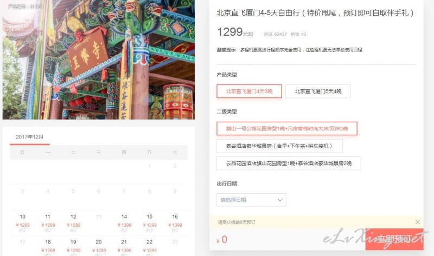Pick December 12 on the calendar

pos(73,223)
